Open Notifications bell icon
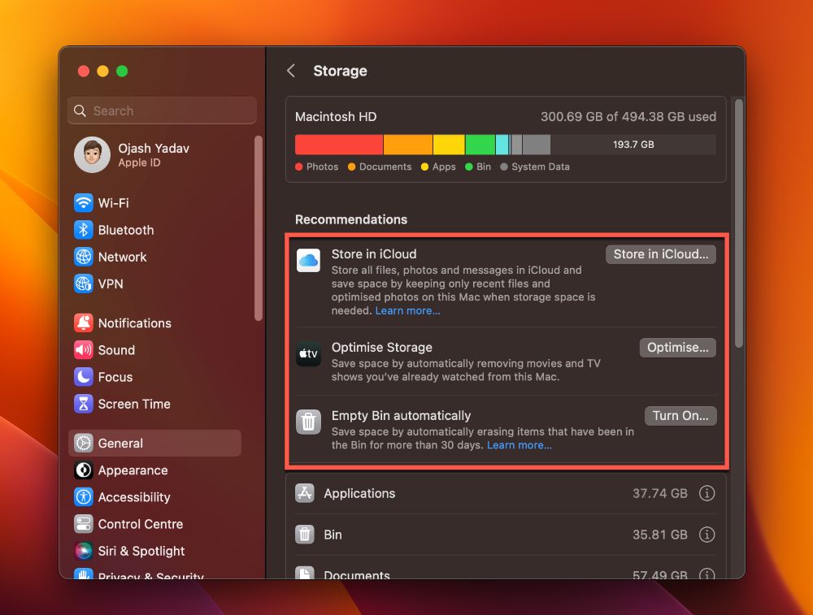813x615 pixels. (83, 323)
